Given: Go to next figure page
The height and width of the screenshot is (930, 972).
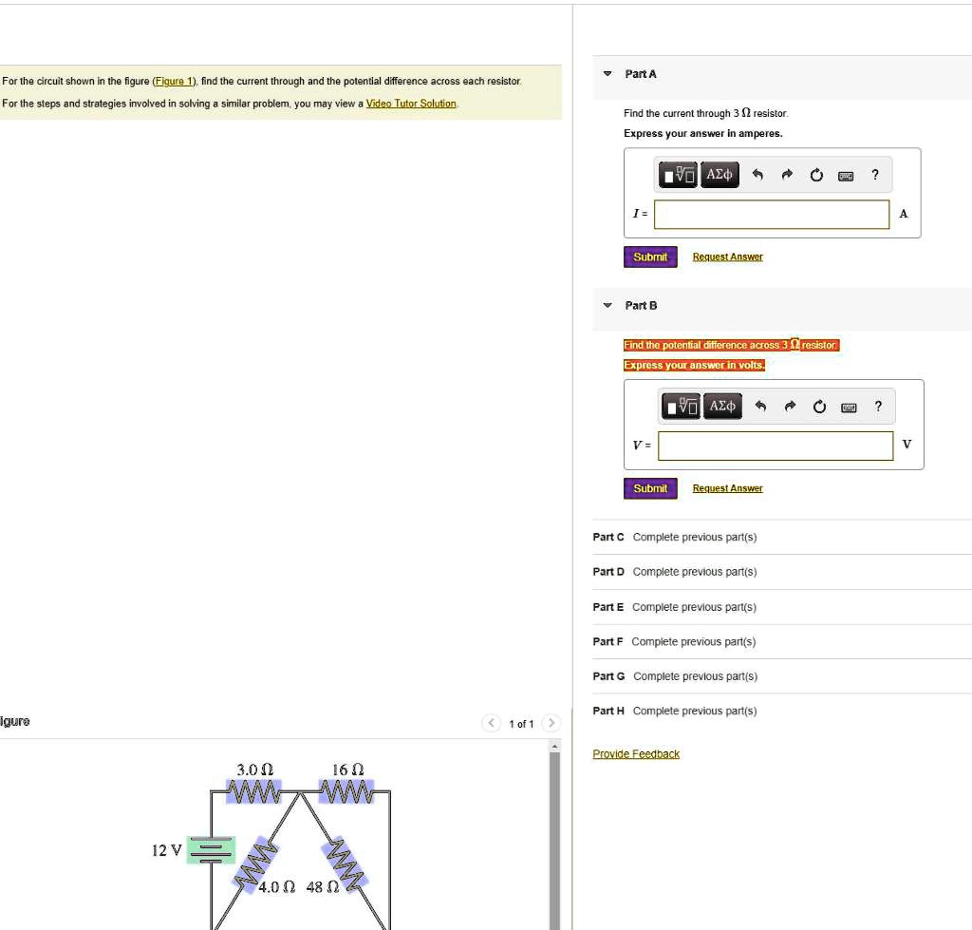Looking at the screenshot, I should (x=551, y=723).
